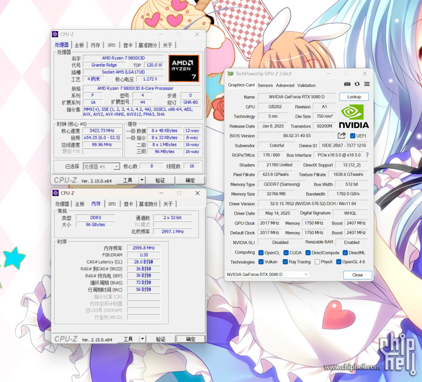The image size is (422, 382).
Task: Open SPD tab in top CPU-Z window
Action: point(112,45)
